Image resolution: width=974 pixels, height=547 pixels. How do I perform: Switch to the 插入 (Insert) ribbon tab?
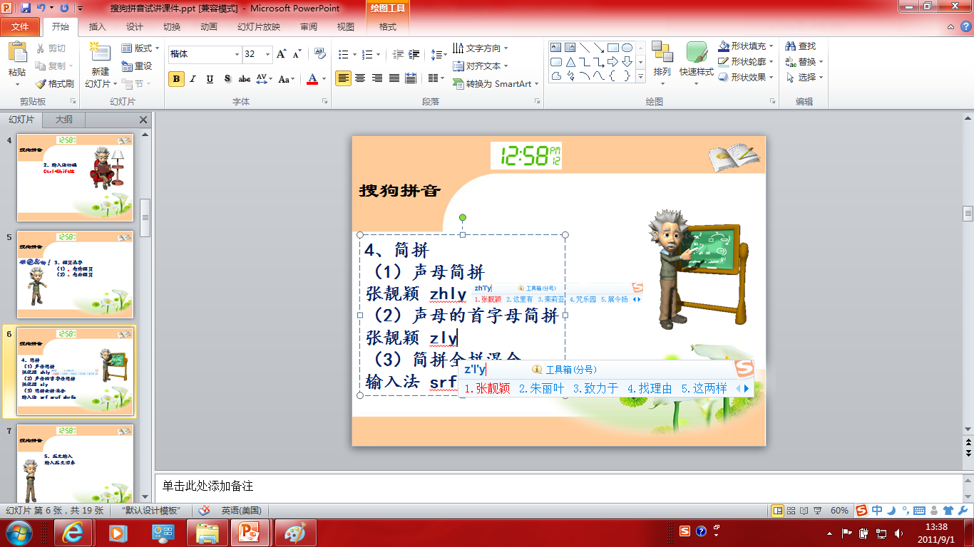[x=96, y=26]
